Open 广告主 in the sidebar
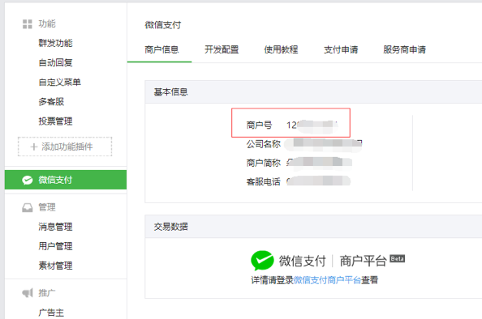 [51, 313]
